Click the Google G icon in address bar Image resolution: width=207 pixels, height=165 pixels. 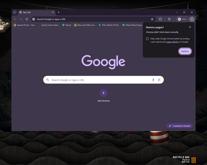(34, 19)
